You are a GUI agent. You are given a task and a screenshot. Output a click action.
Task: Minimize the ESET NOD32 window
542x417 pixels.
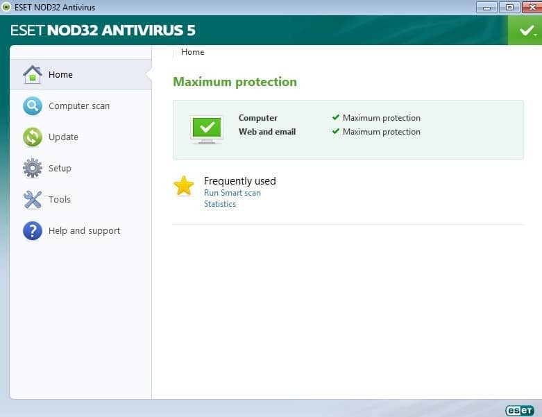[486, 7]
